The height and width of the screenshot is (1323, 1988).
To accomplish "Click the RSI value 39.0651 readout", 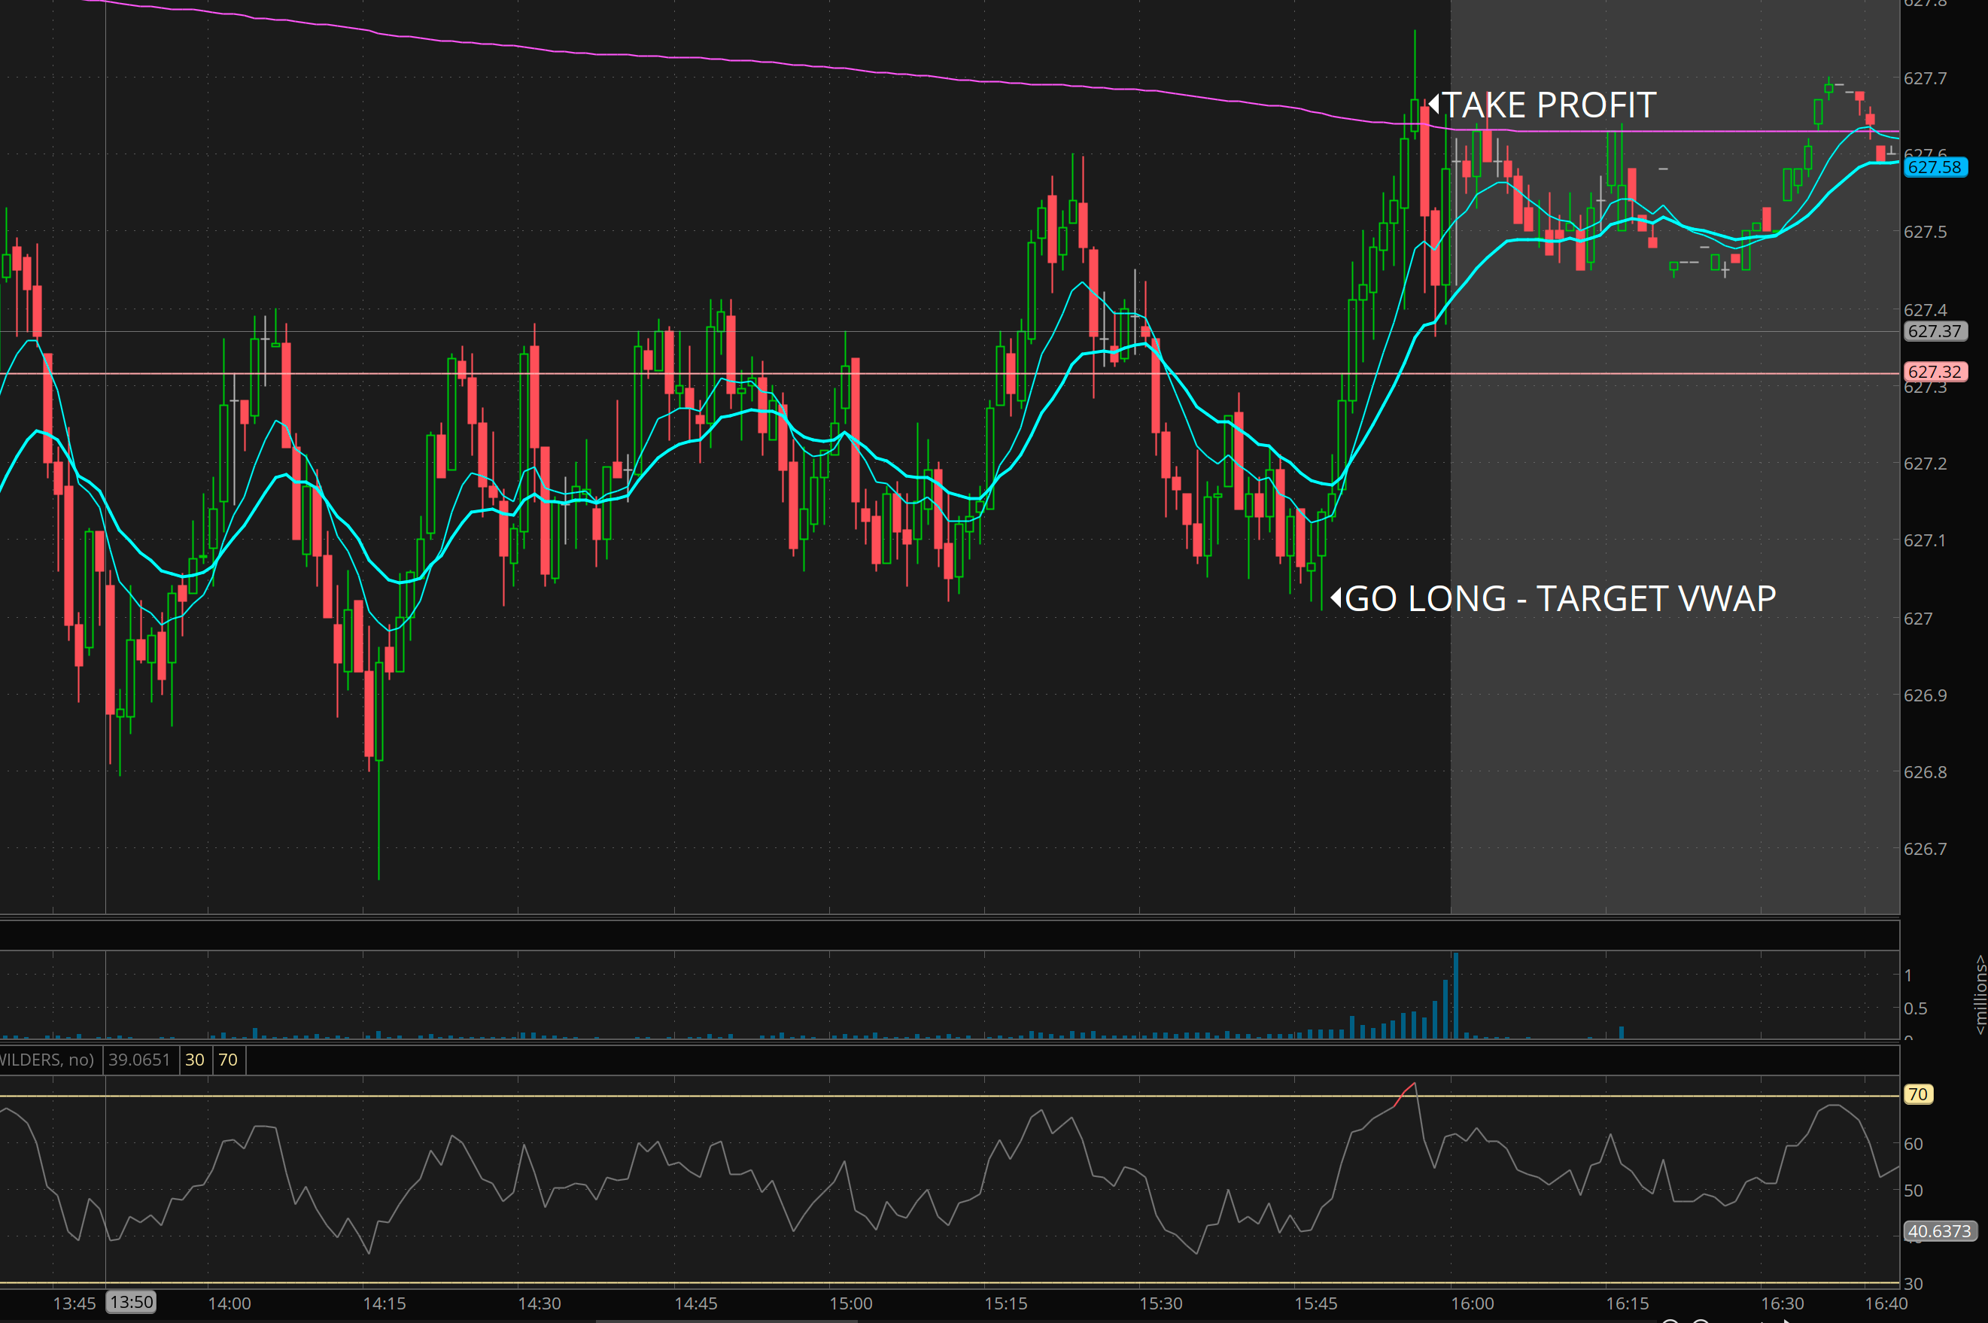I will (x=139, y=1060).
